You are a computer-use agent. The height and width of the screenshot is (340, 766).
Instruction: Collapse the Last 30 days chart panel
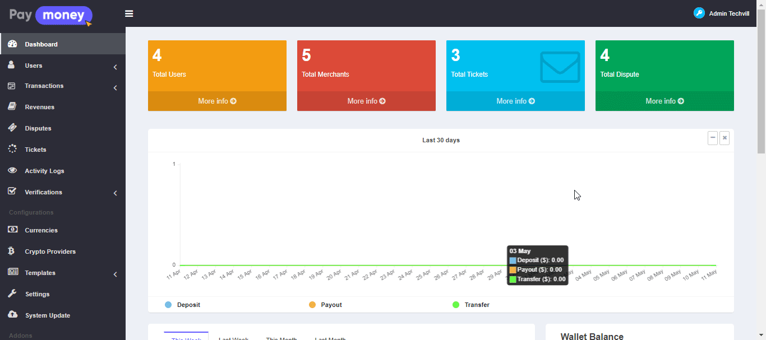point(713,138)
